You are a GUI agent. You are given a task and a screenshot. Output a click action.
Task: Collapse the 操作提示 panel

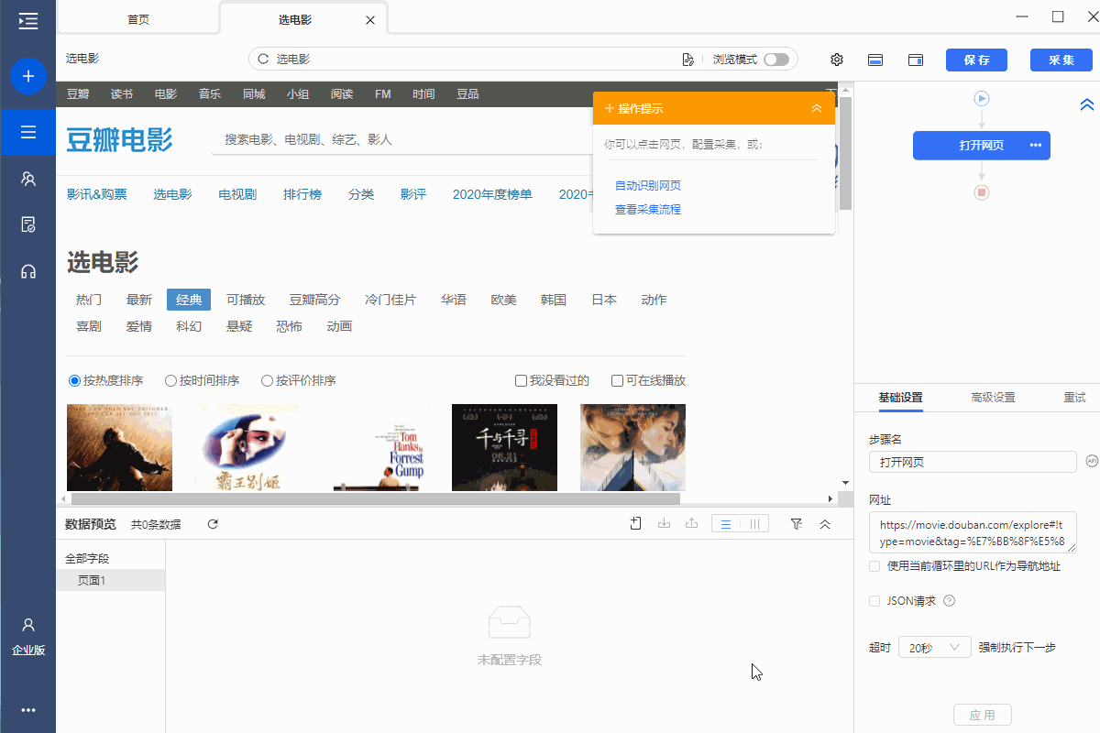click(817, 108)
